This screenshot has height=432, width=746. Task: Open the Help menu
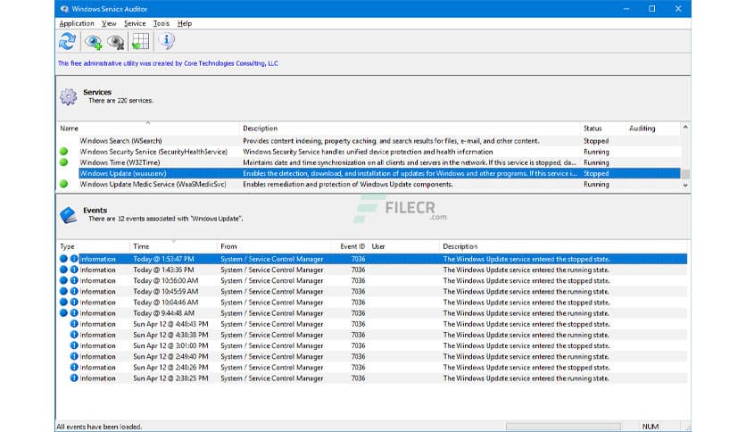coord(185,23)
